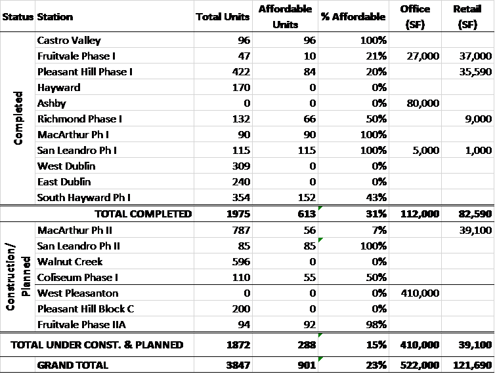
Task: Select the 'West Dublin' station cell
Action: pos(114,166)
